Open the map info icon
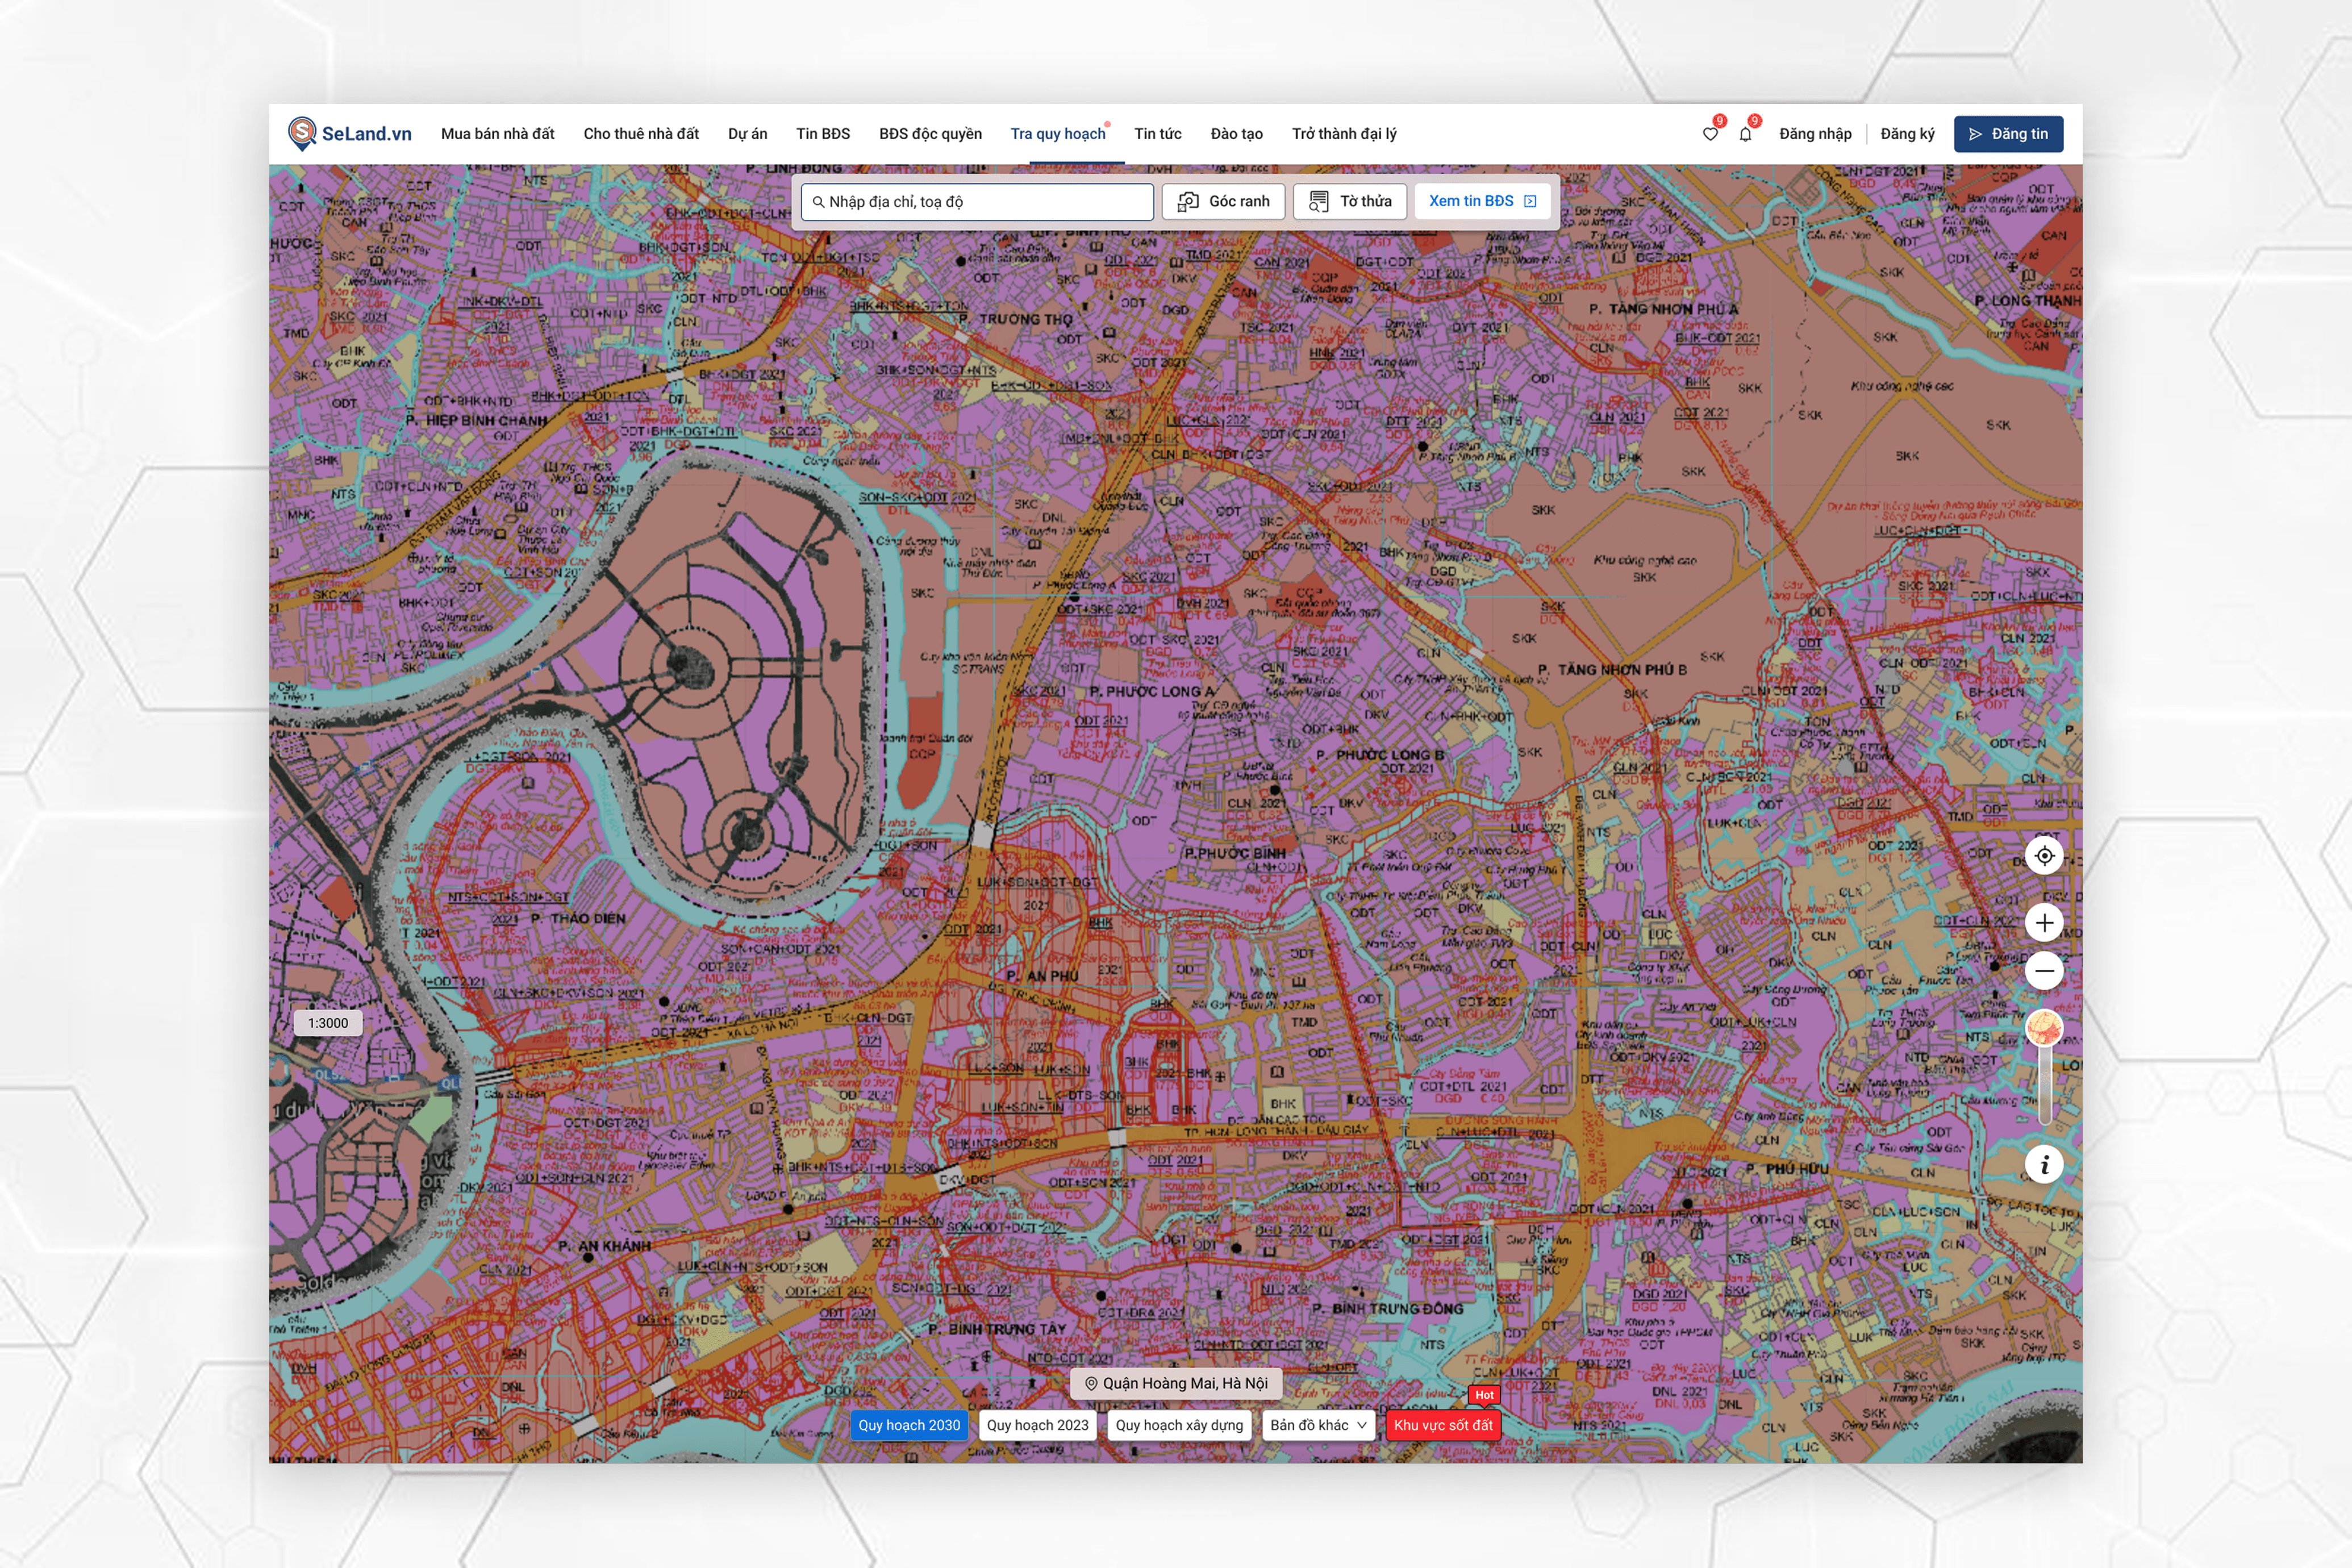This screenshot has width=2352, height=1568. click(x=2044, y=1165)
